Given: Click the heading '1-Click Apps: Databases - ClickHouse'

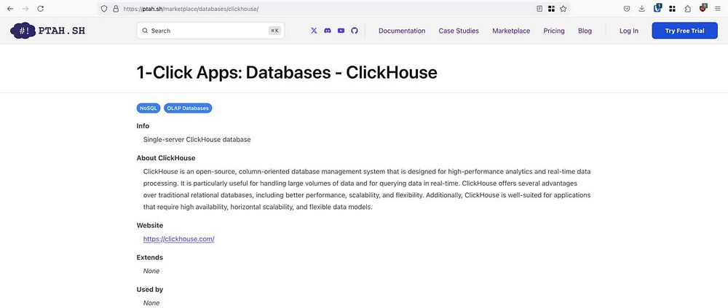Looking at the screenshot, I should click(286, 73).
